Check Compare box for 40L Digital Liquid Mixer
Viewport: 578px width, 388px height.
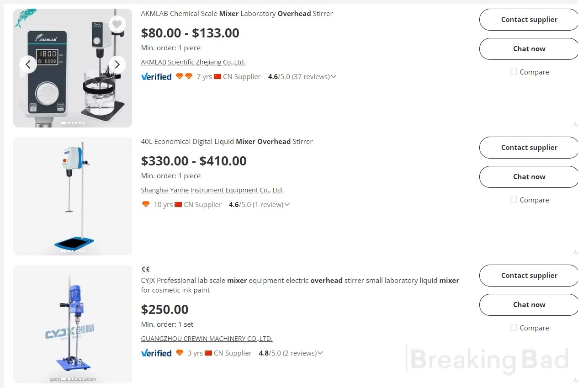click(x=514, y=200)
